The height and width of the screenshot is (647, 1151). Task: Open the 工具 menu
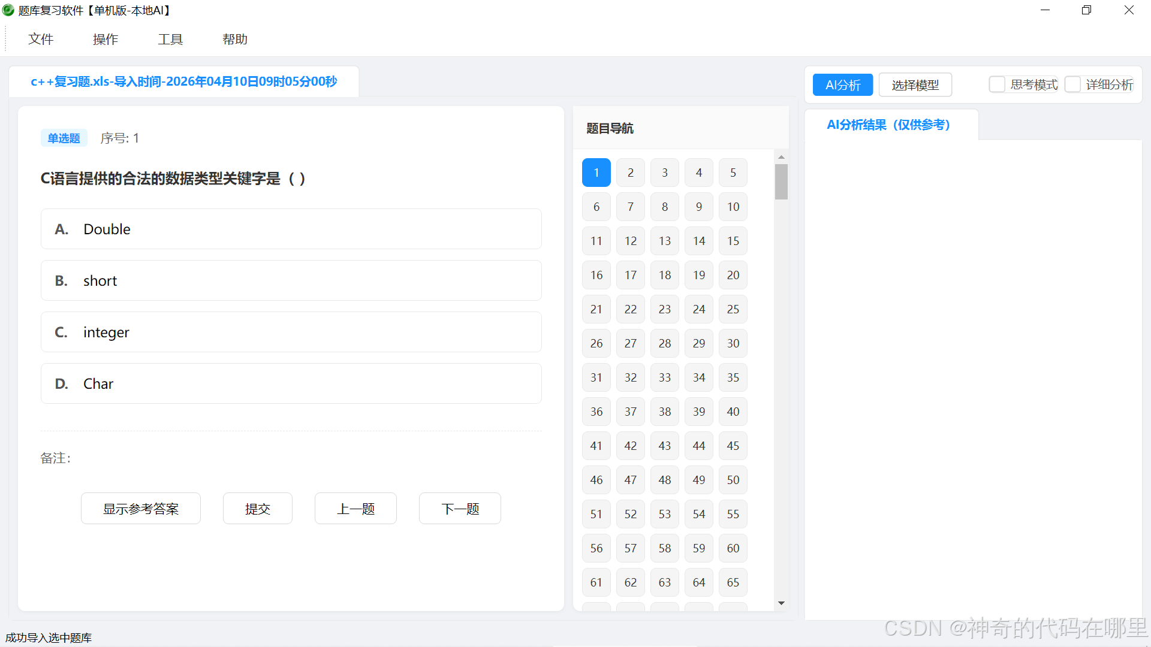point(170,39)
